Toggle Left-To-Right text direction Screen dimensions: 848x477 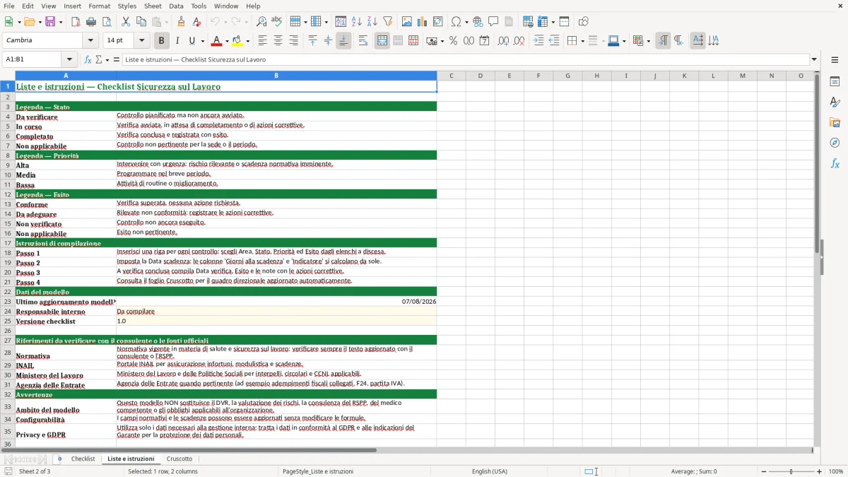663,41
